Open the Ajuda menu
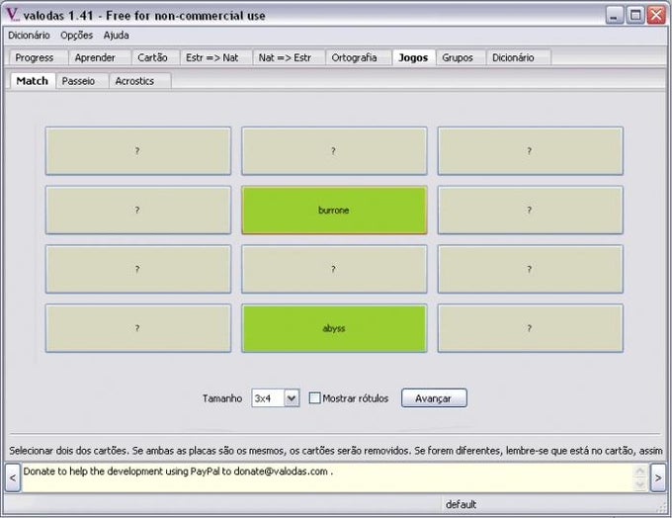672x518 pixels. pyautogui.click(x=117, y=36)
